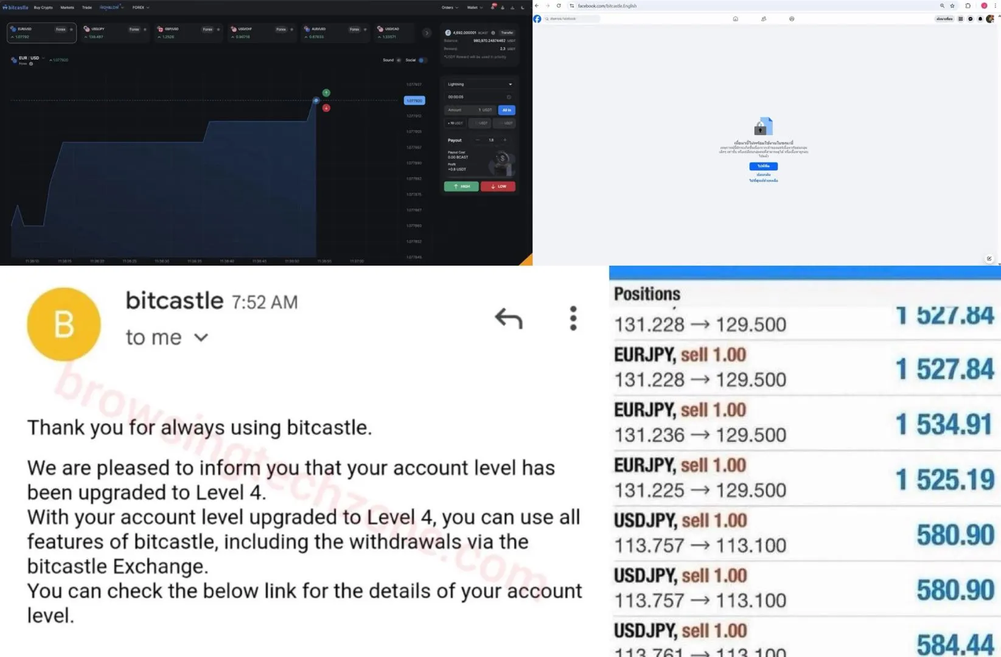Favorite the EUR/USD card star
1001x657 pixels.
(71, 29)
